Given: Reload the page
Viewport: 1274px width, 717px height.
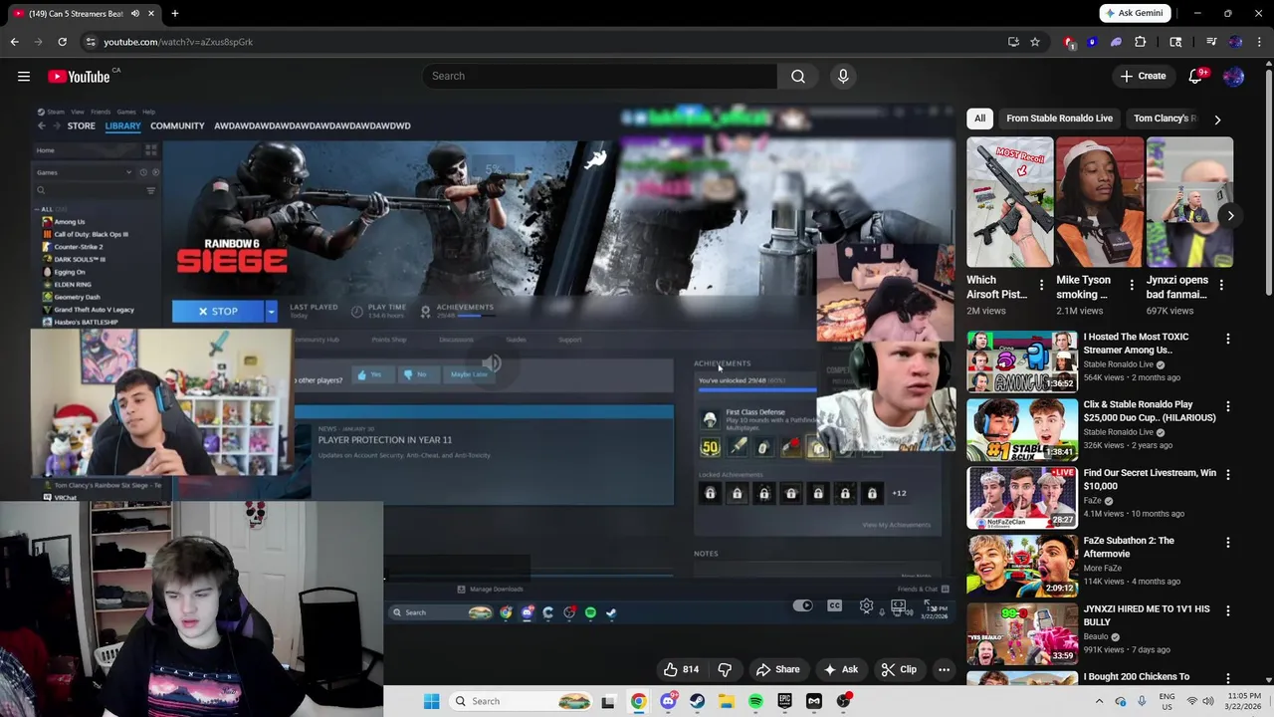Looking at the screenshot, I should point(62,42).
